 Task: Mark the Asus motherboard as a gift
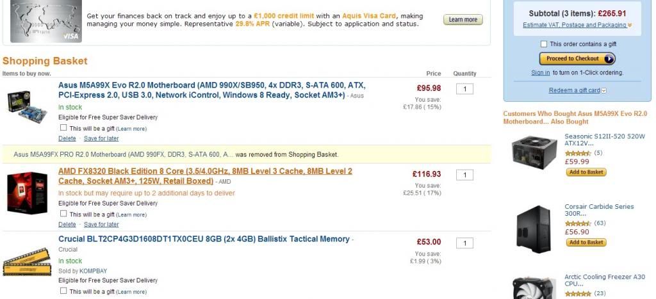coord(63,128)
